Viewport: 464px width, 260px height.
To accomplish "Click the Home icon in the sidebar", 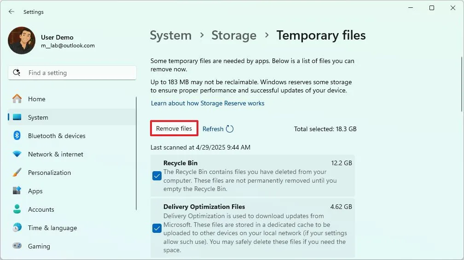I will click(17, 99).
